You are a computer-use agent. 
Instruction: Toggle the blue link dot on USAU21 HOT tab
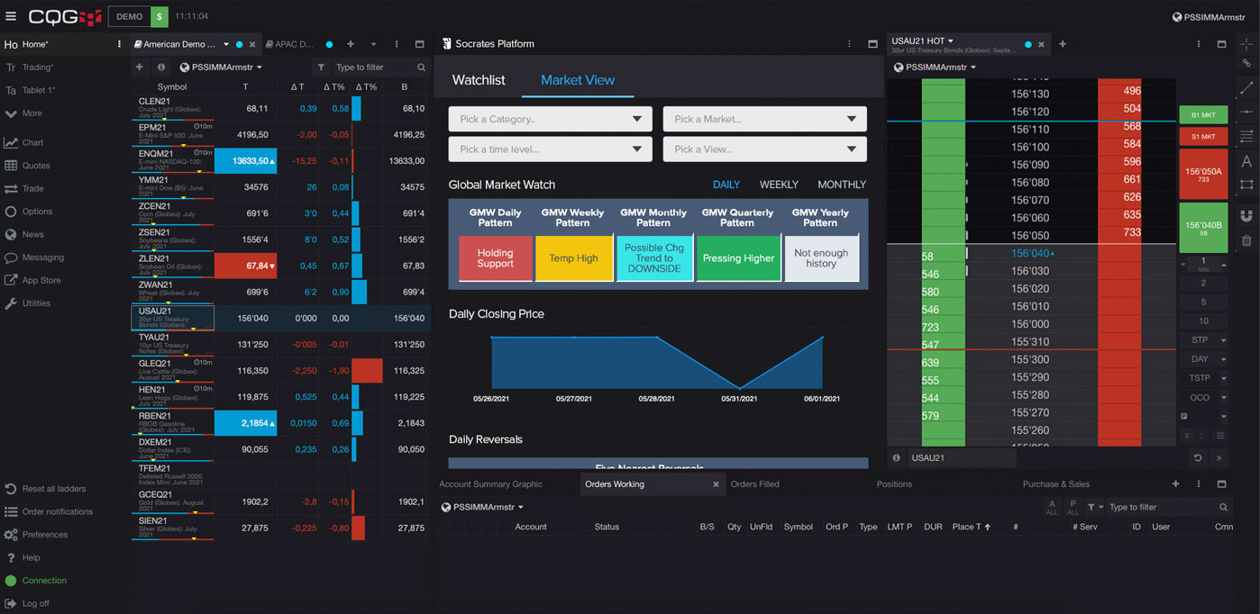pyautogui.click(x=1028, y=44)
